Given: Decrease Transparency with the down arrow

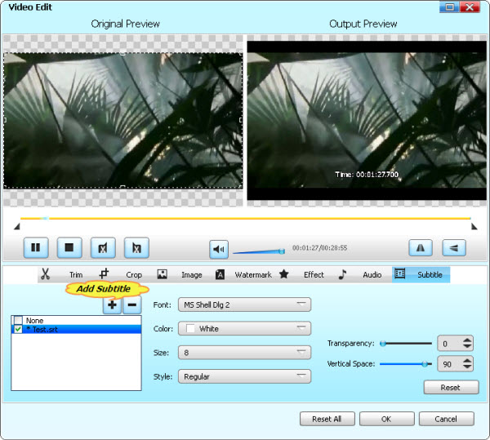Looking at the screenshot, I should pyautogui.click(x=467, y=346).
